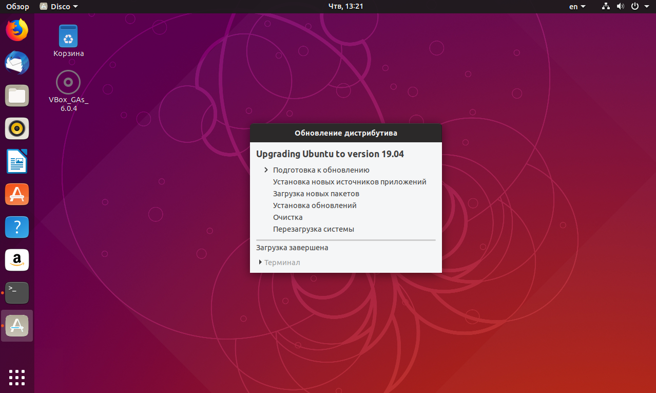656x393 pixels.
Task: Select the Software Updater dock icon
Action: click(17, 326)
